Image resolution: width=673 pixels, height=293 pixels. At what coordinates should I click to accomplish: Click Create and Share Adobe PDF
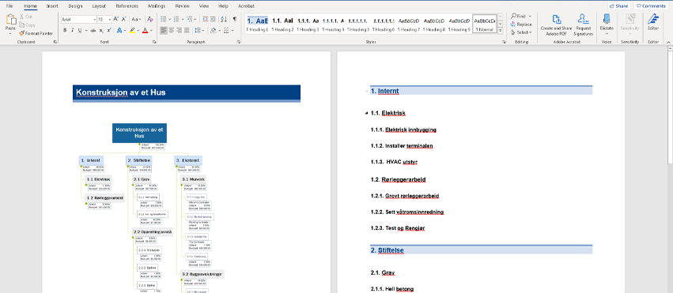click(556, 24)
